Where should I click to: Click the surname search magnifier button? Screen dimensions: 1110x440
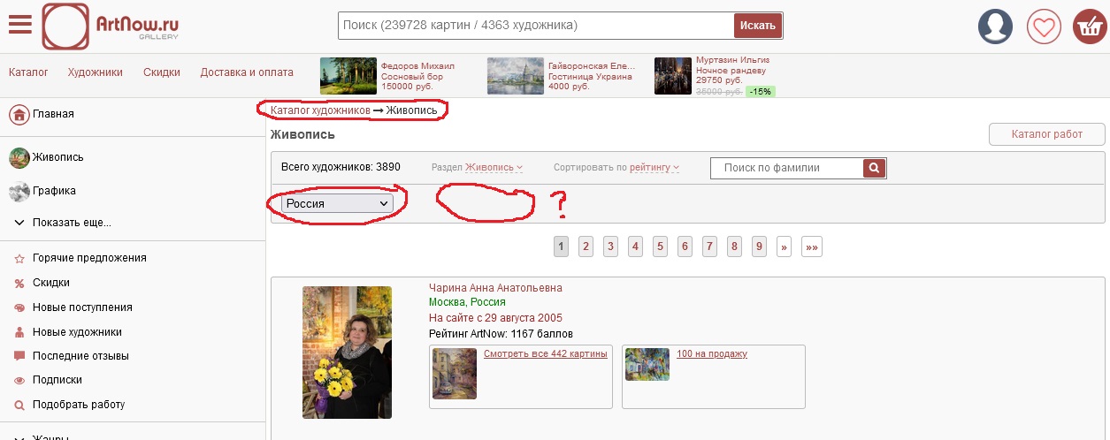tap(874, 168)
